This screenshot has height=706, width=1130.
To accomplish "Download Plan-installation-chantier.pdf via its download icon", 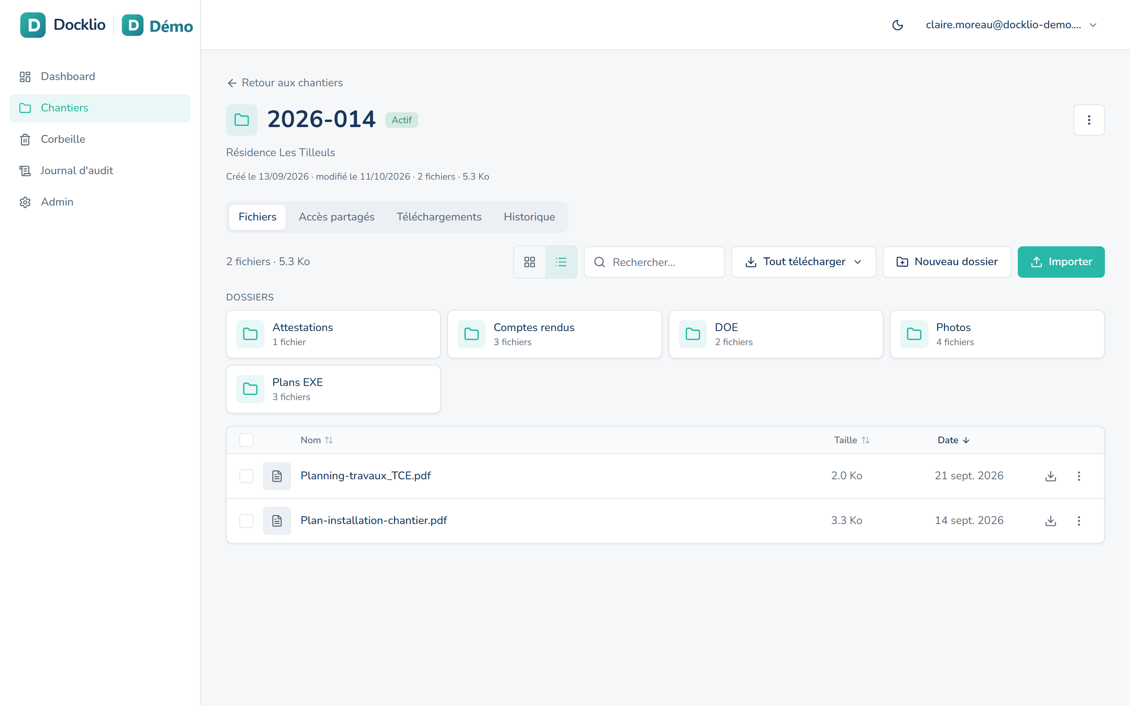I will [1051, 520].
